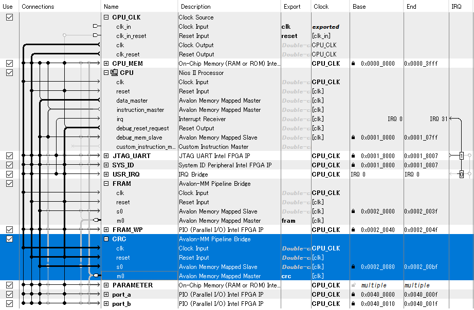Disable the JTAG_UART component checkbox
This screenshot has width=474, height=310.
(9, 156)
